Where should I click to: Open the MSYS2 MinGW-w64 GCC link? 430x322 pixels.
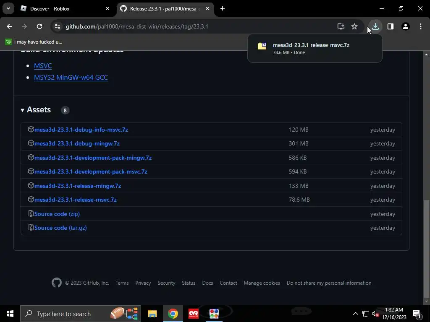point(71,78)
